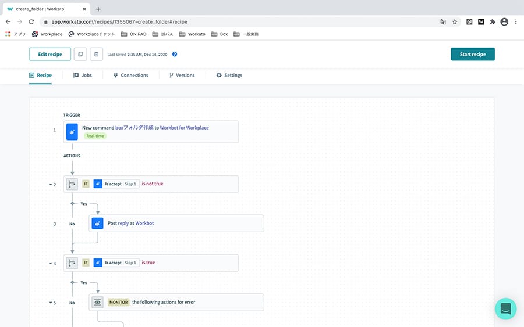Click the IF label in step 2
This screenshot has width=524, height=327.
click(x=86, y=184)
